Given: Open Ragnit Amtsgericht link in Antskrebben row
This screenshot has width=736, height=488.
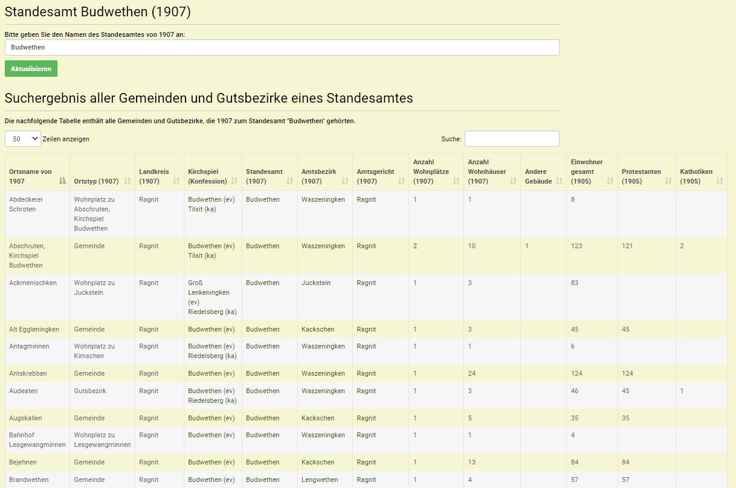Looking at the screenshot, I should pyautogui.click(x=366, y=373).
